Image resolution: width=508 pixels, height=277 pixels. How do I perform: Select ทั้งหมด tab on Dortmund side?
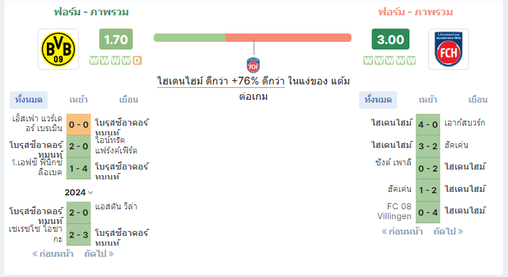[x=29, y=100]
